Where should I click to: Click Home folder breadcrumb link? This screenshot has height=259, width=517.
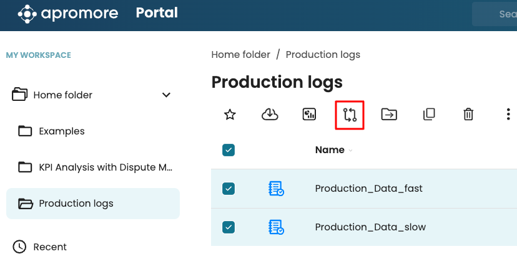[x=240, y=55]
